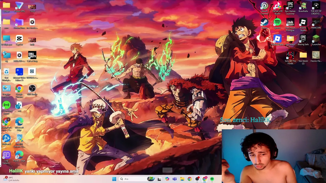Launch Ubisoft Connect shortcut
Viewport: 326px width, 183px height.
click(x=264, y=8)
